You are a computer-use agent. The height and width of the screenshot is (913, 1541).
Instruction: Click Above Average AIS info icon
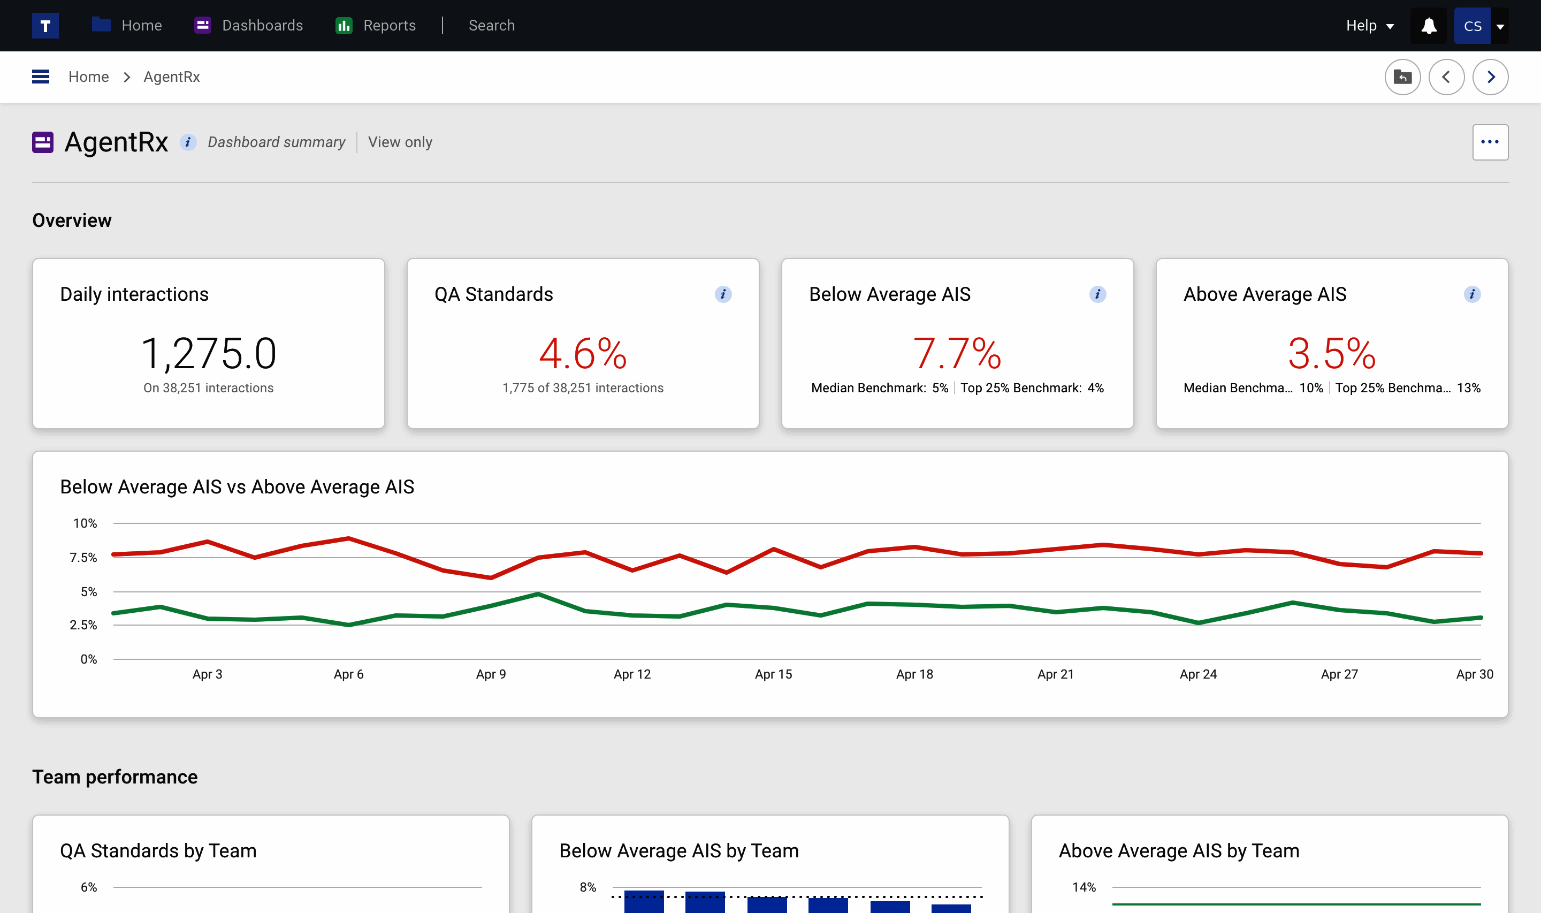pos(1471,294)
